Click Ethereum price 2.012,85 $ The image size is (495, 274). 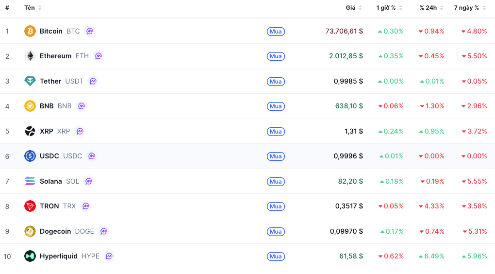point(346,56)
